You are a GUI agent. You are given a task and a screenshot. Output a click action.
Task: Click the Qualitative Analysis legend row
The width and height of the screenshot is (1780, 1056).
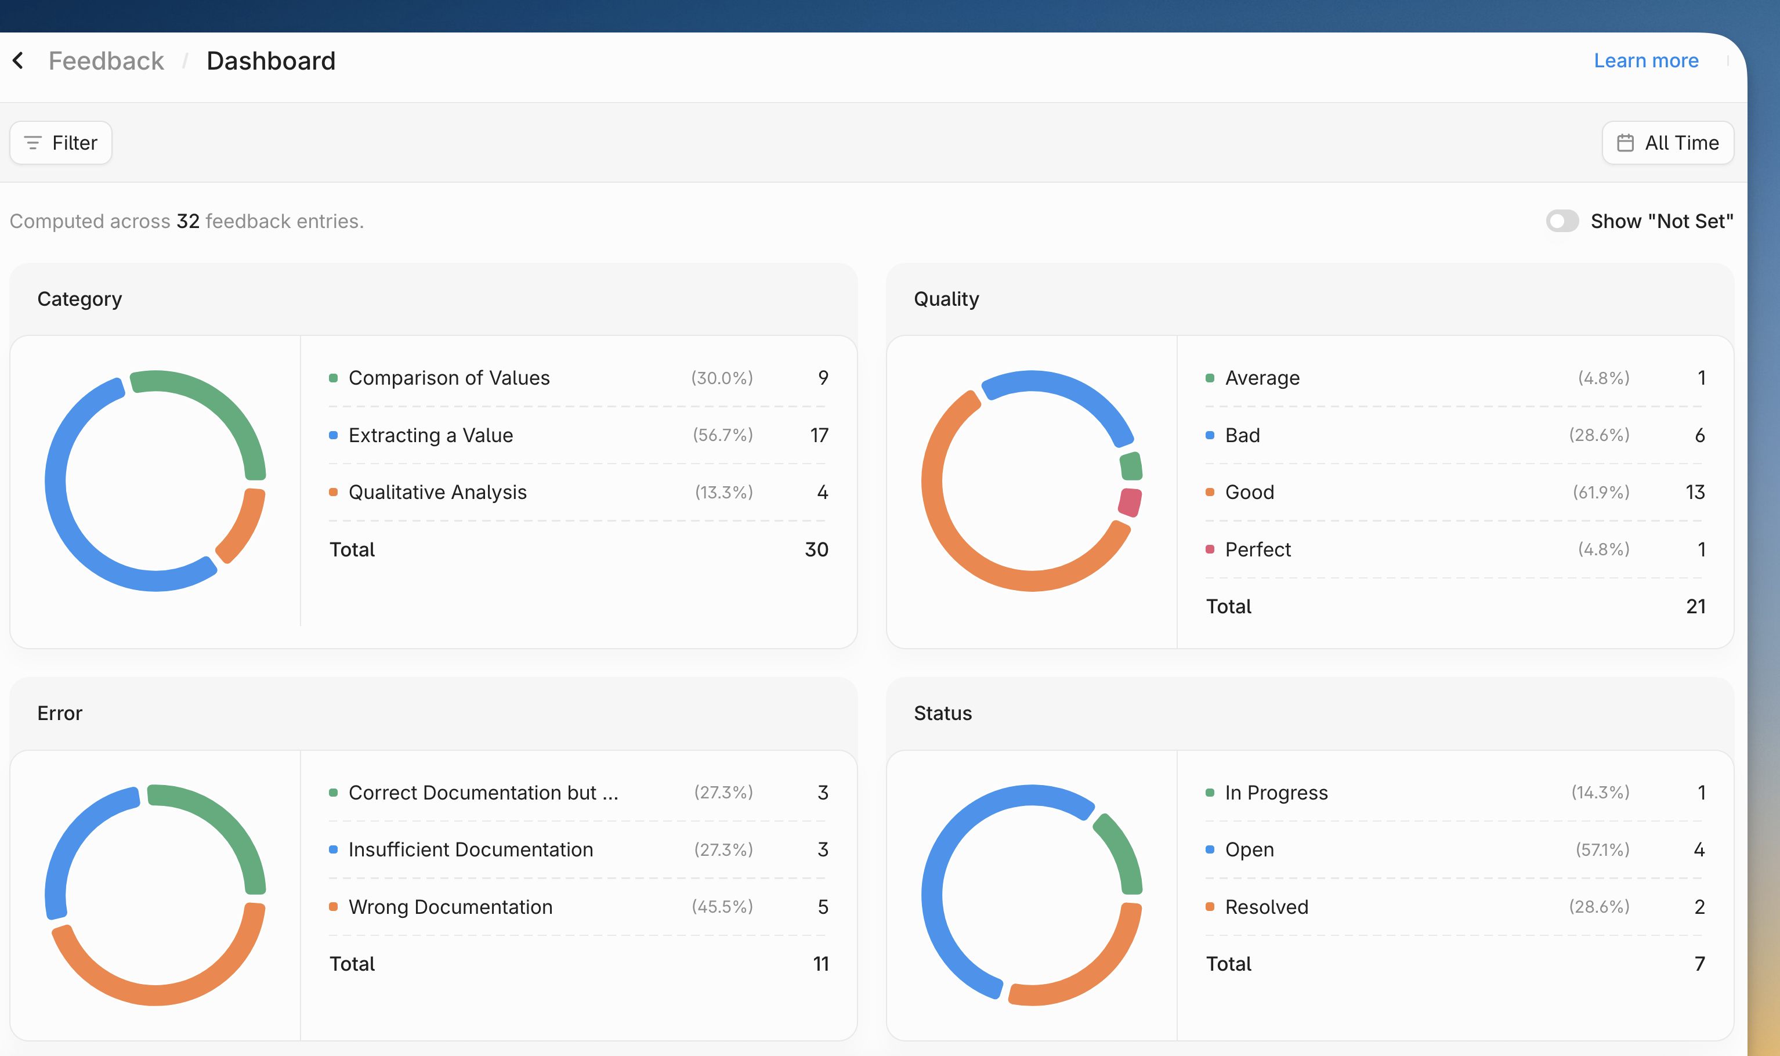pos(437,491)
